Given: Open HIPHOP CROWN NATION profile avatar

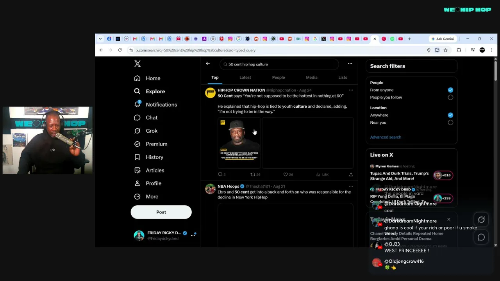Looking at the screenshot, I should pos(210,92).
